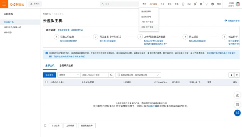This screenshot has height=137, width=242.
Task: Focus the top search box
Action: point(119,4)
